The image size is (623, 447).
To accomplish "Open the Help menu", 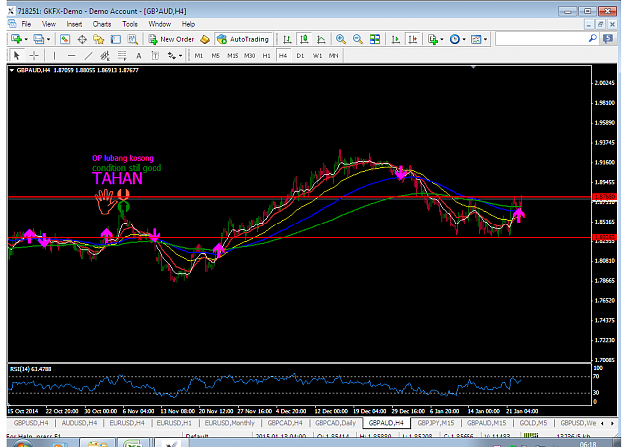I will (188, 24).
